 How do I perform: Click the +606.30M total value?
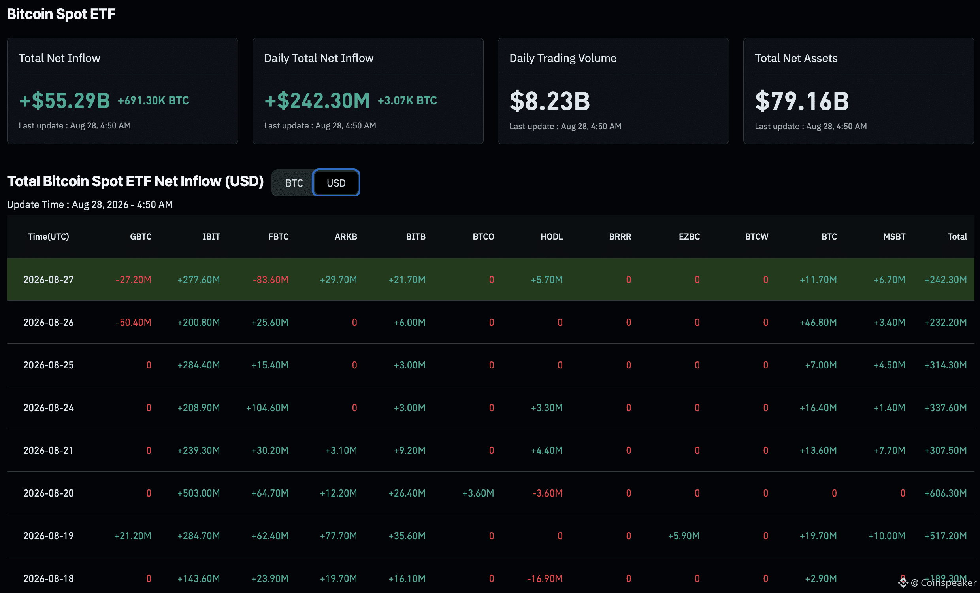(945, 493)
